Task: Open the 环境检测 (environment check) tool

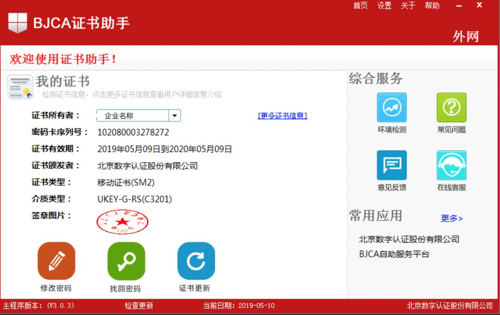Action: [392, 107]
